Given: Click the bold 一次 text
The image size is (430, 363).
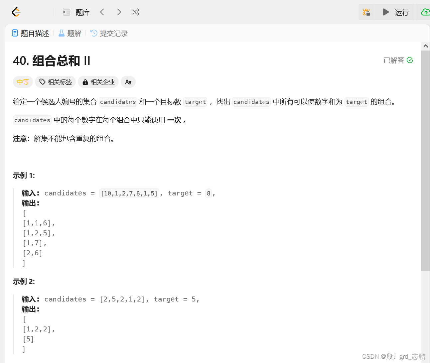Looking at the screenshot, I should tap(174, 120).
